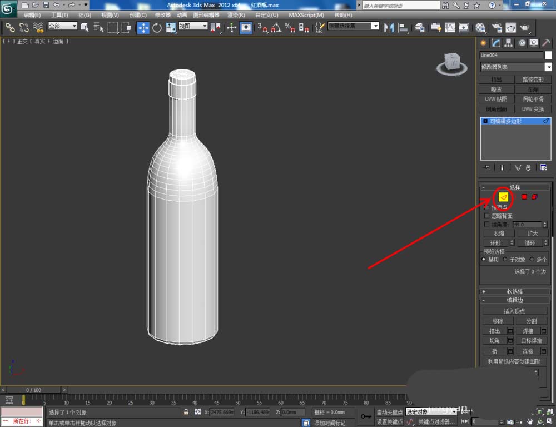The image size is (556, 427).
Task: Select Polygon sub-object red square icon
Action: coord(524,197)
